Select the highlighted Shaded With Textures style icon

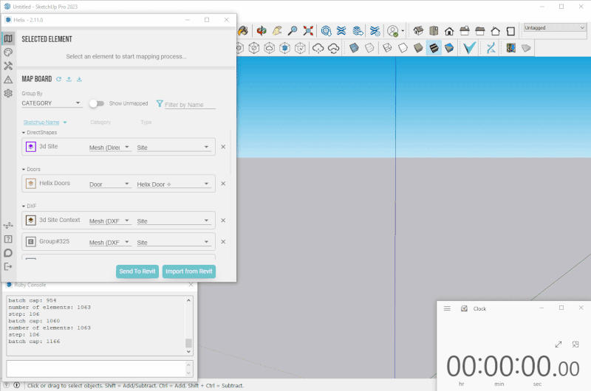(x=434, y=48)
